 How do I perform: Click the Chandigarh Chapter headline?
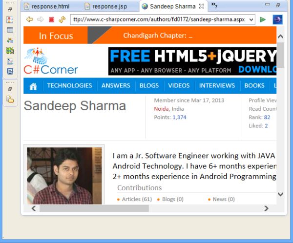pyautogui.click(x=158, y=36)
